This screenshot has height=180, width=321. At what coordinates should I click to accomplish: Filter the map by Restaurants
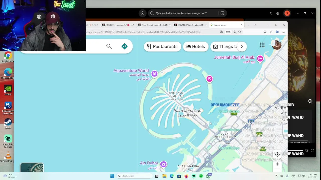coord(163,47)
